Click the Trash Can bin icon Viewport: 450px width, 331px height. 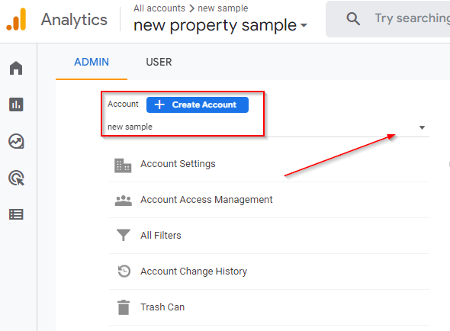pos(124,307)
